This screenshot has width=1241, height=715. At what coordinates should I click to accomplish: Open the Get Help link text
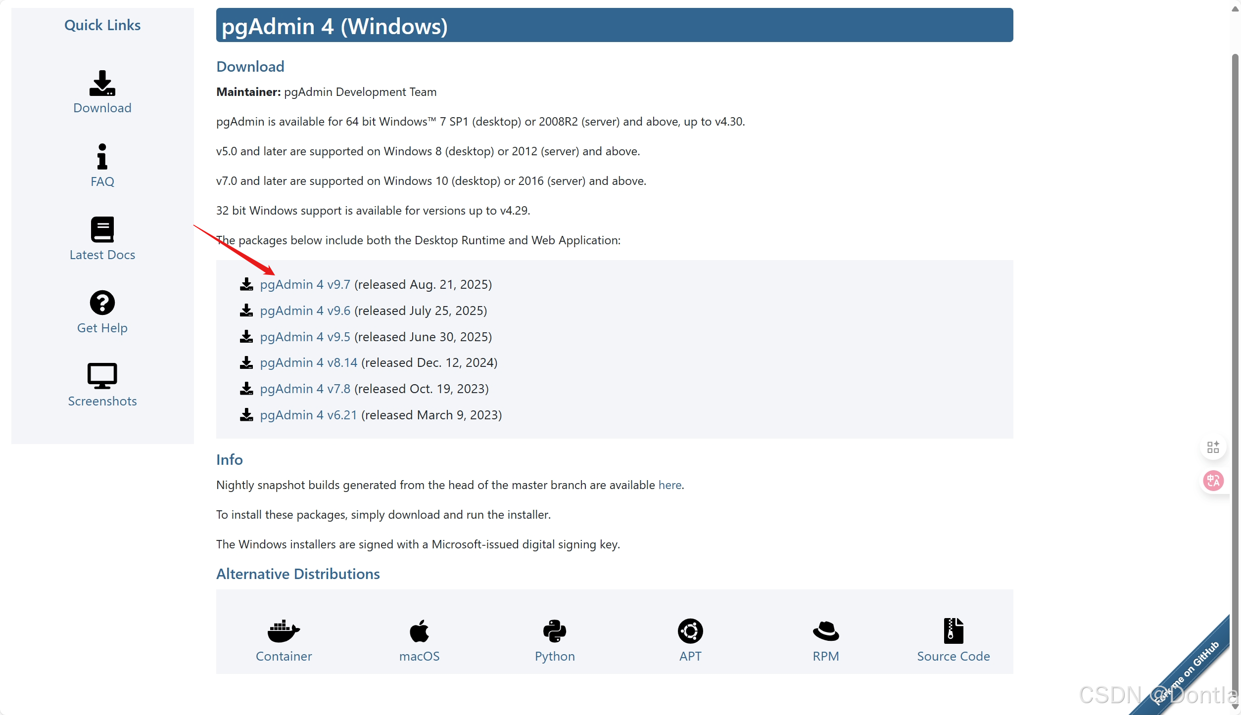tap(102, 328)
